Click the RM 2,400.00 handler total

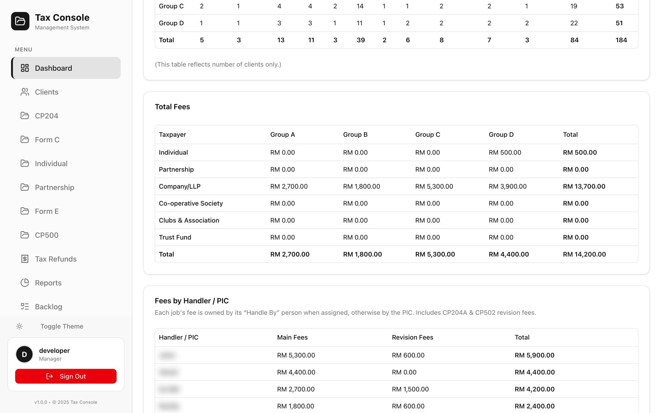534,406
